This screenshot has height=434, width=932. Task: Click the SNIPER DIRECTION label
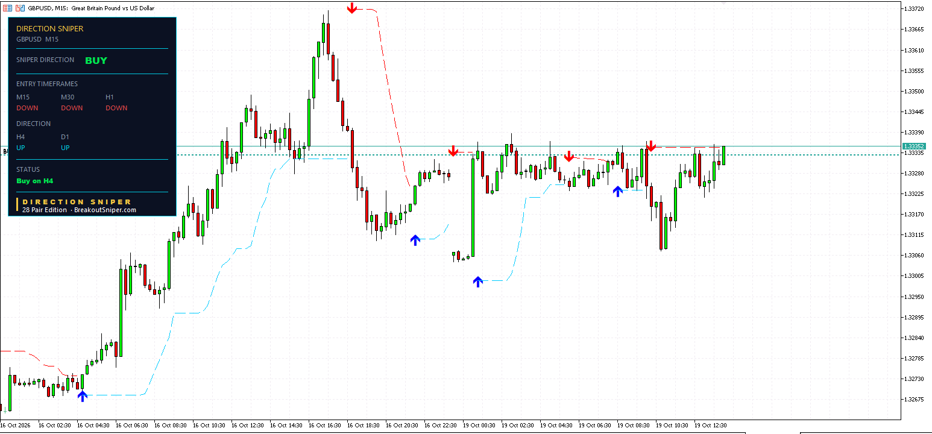pos(45,60)
